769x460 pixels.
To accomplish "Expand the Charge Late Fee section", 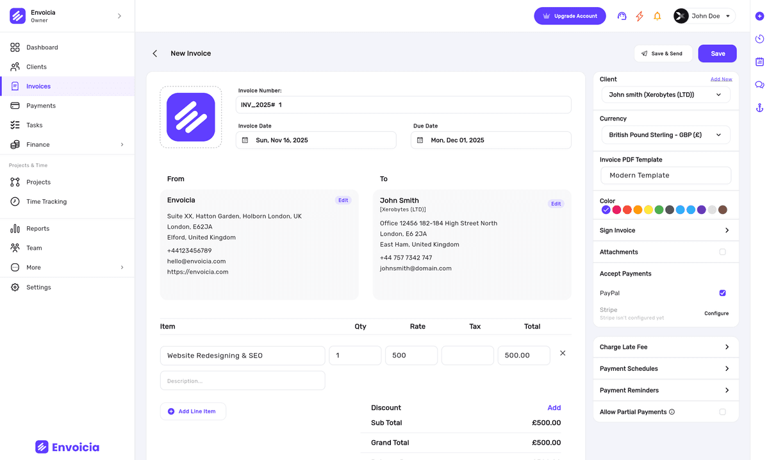I will pyautogui.click(x=665, y=347).
